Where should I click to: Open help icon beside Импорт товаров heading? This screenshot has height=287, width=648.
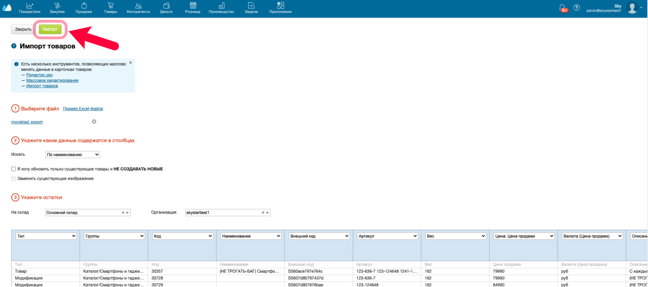pos(14,46)
